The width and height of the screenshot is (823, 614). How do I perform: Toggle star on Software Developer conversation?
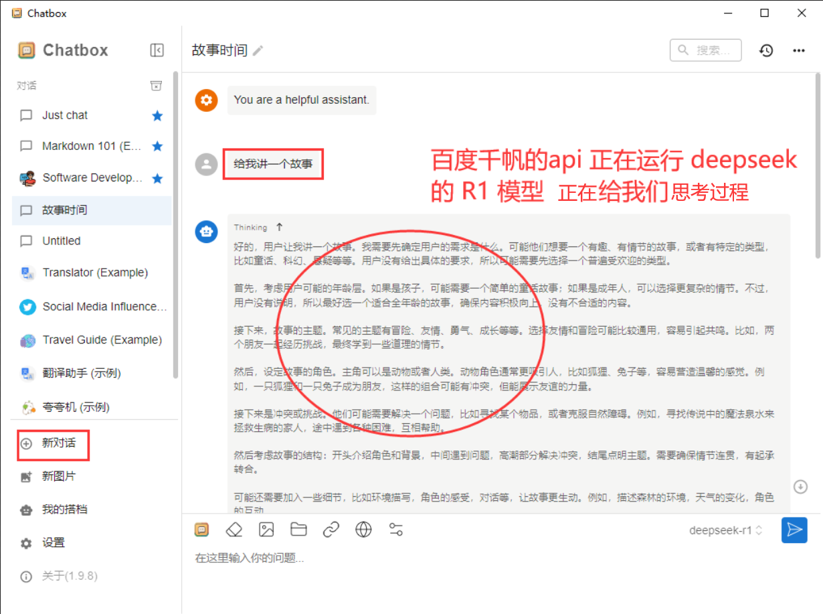157,178
